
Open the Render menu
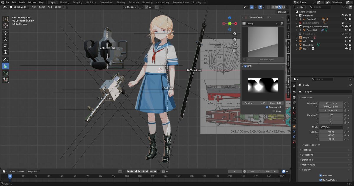22,2
